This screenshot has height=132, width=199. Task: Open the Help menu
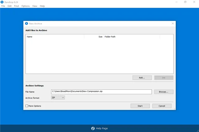42,6
